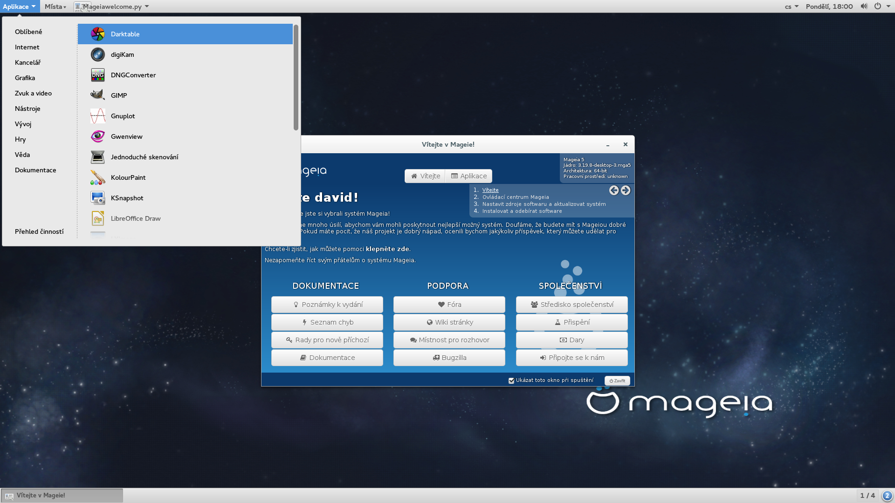Open Dokumentace button in welcome window
895x503 pixels.
pyautogui.click(x=327, y=358)
